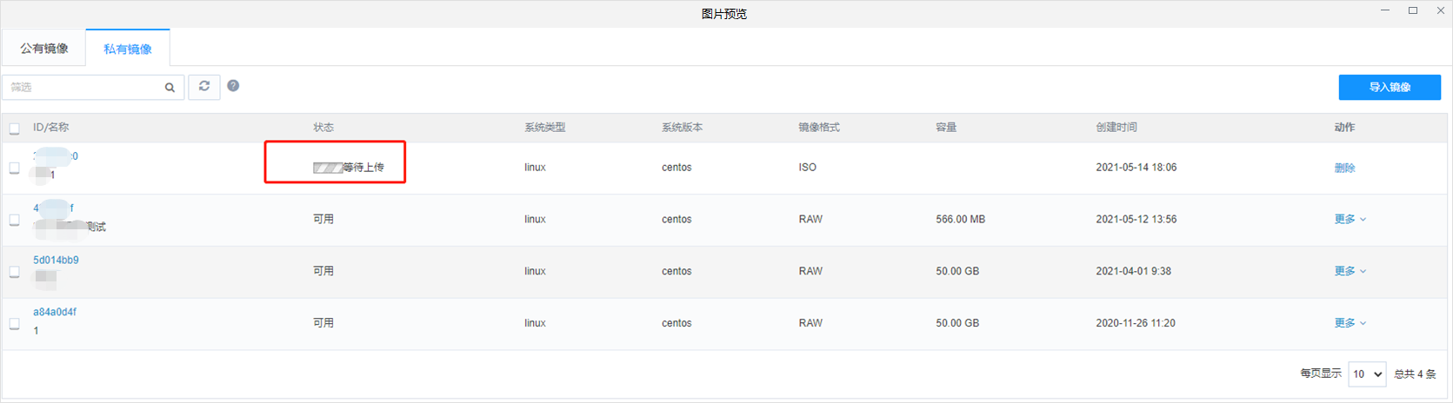Switch to the 私有镜像 tab
Screen dimensions: 1453x403
click(128, 49)
